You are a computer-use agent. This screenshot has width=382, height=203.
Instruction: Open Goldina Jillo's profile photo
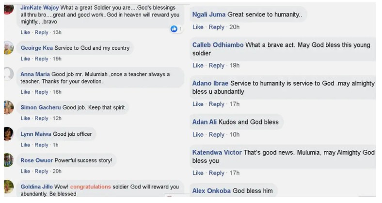click(8, 187)
